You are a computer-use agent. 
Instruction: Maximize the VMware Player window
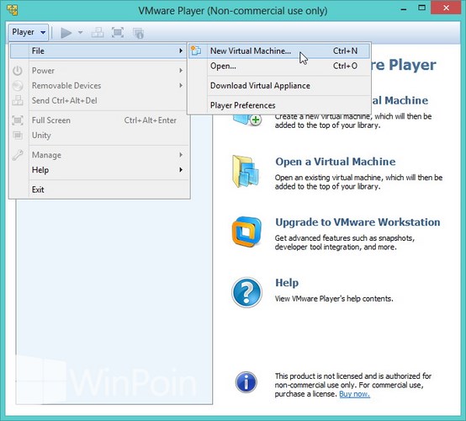click(x=421, y=8)
